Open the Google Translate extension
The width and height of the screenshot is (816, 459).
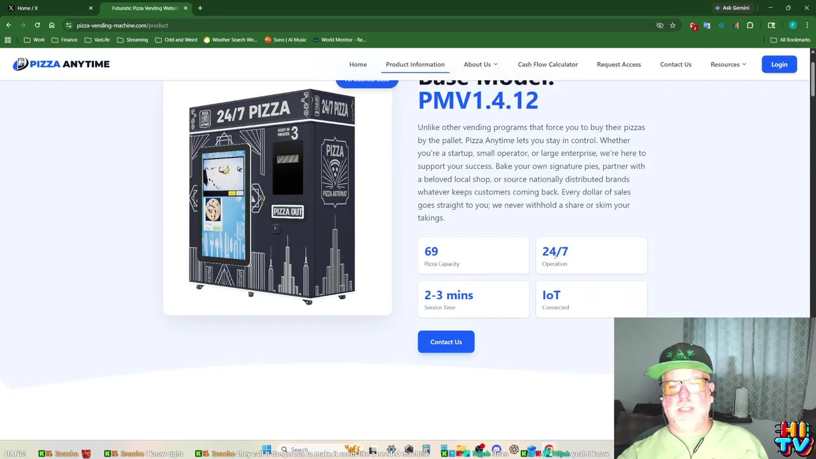[707, 25]
